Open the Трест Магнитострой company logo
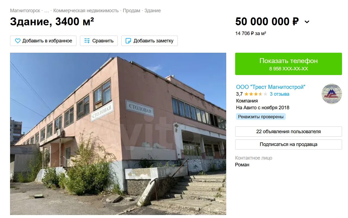Viewport: 348px width, 218px height. (332, 94)
